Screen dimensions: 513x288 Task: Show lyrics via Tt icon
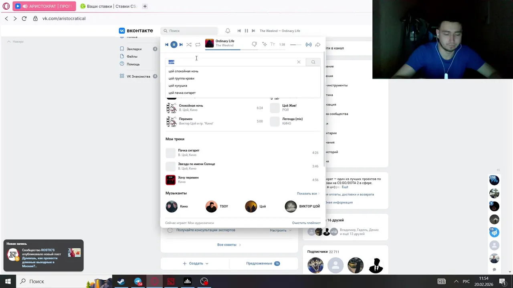click(x=273, y=44)
